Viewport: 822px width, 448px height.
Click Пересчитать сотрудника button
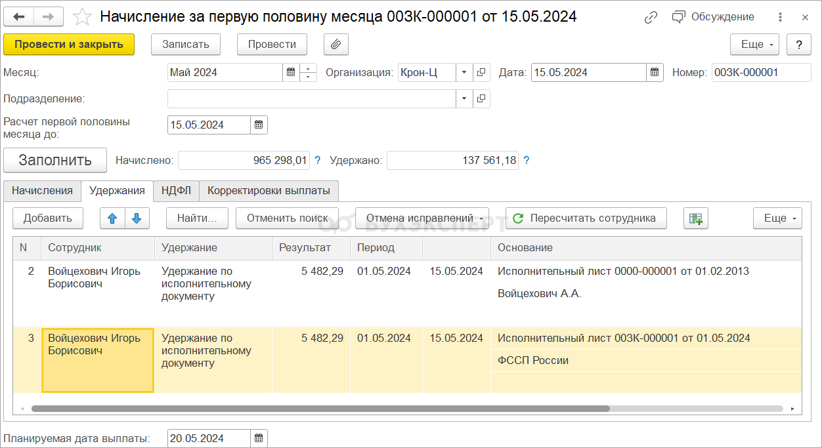(586, 218)
